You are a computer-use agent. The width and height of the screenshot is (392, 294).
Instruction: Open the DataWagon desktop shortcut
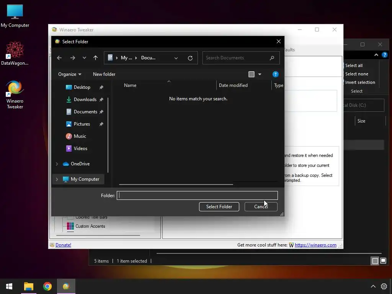(15, 54)
